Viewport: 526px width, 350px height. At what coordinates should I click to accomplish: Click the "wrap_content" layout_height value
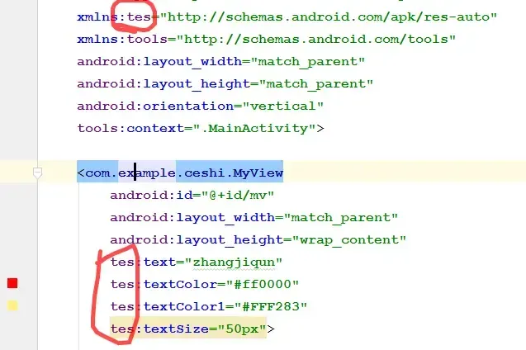point(349,239)
